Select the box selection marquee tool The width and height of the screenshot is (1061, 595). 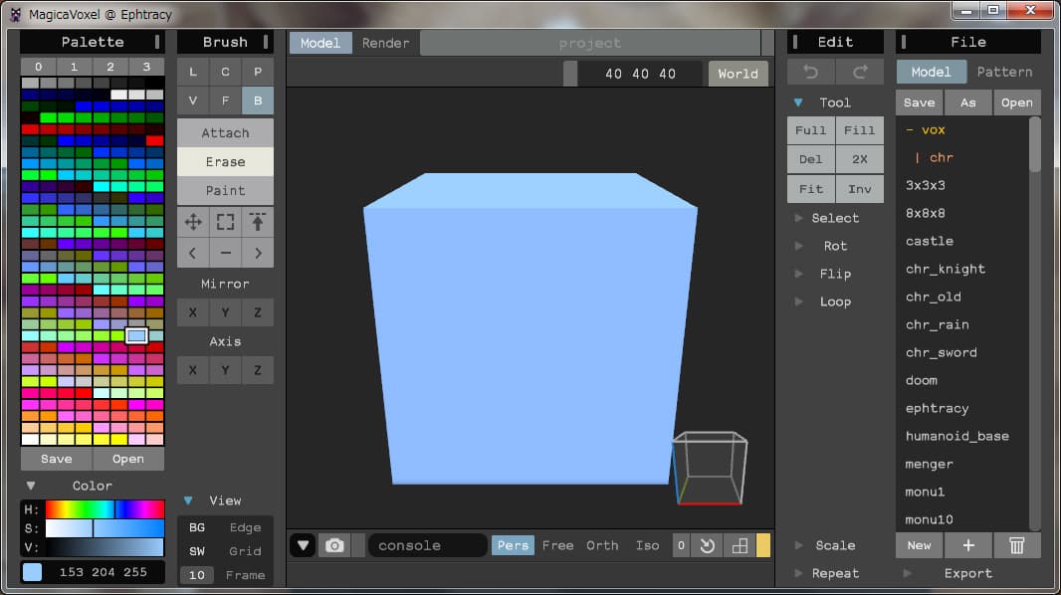[225, 222]
